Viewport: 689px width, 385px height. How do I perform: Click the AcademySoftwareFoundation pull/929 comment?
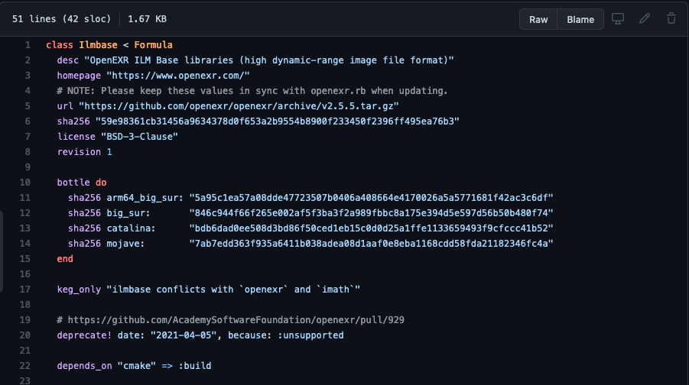230,319
